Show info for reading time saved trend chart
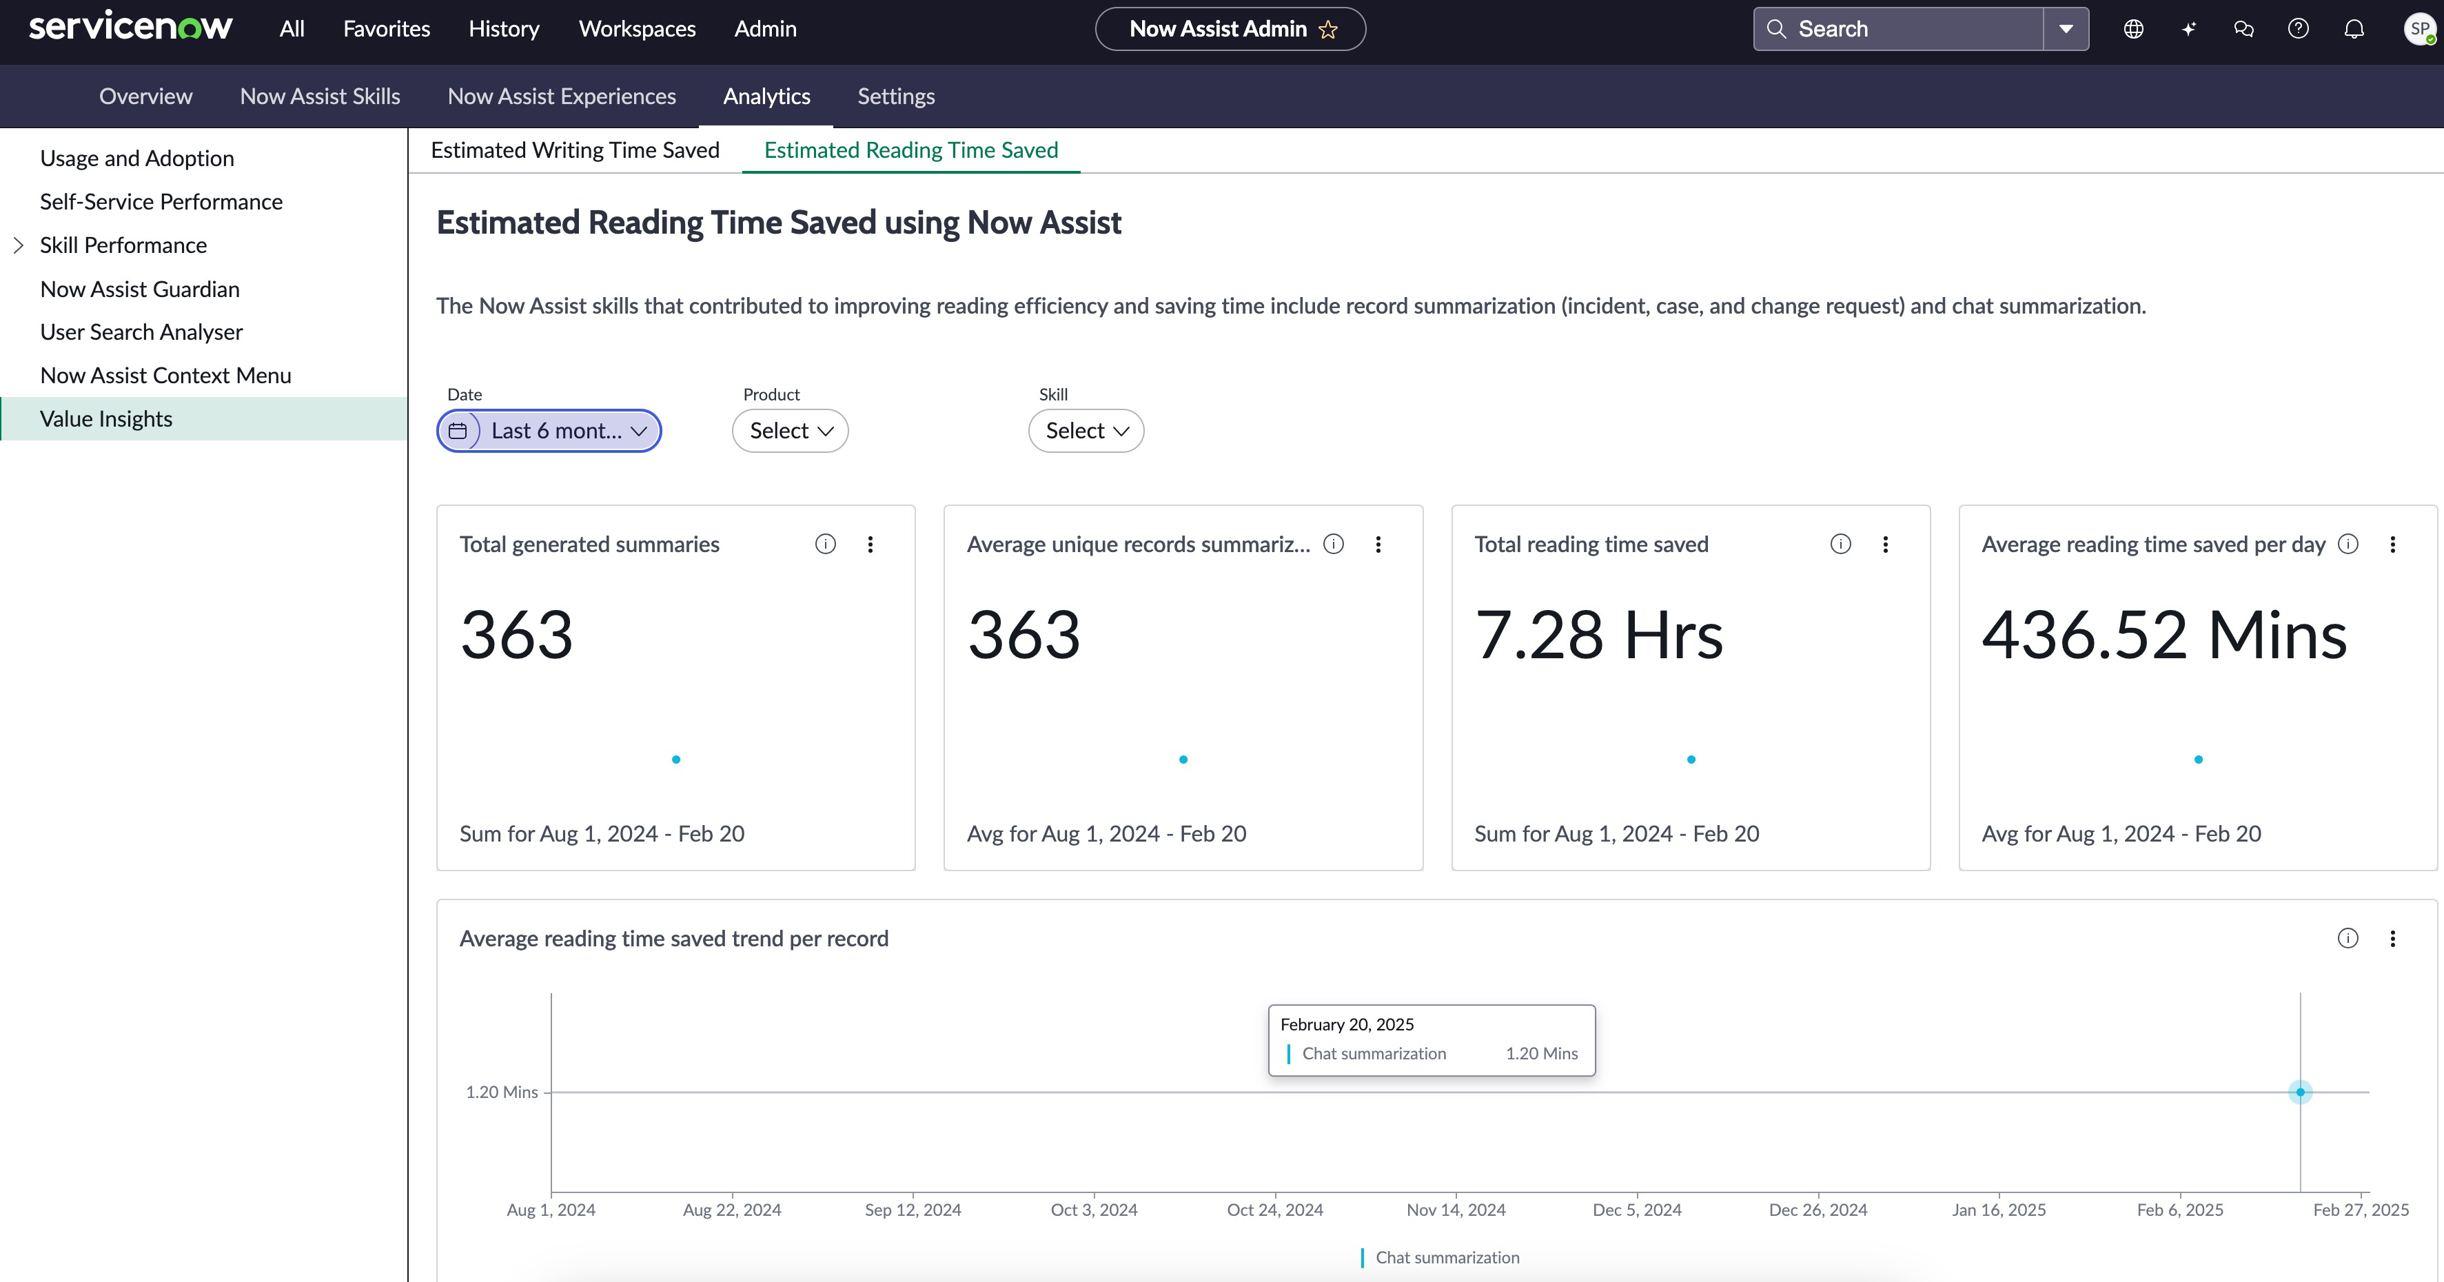 click(x=2348, y=939)
